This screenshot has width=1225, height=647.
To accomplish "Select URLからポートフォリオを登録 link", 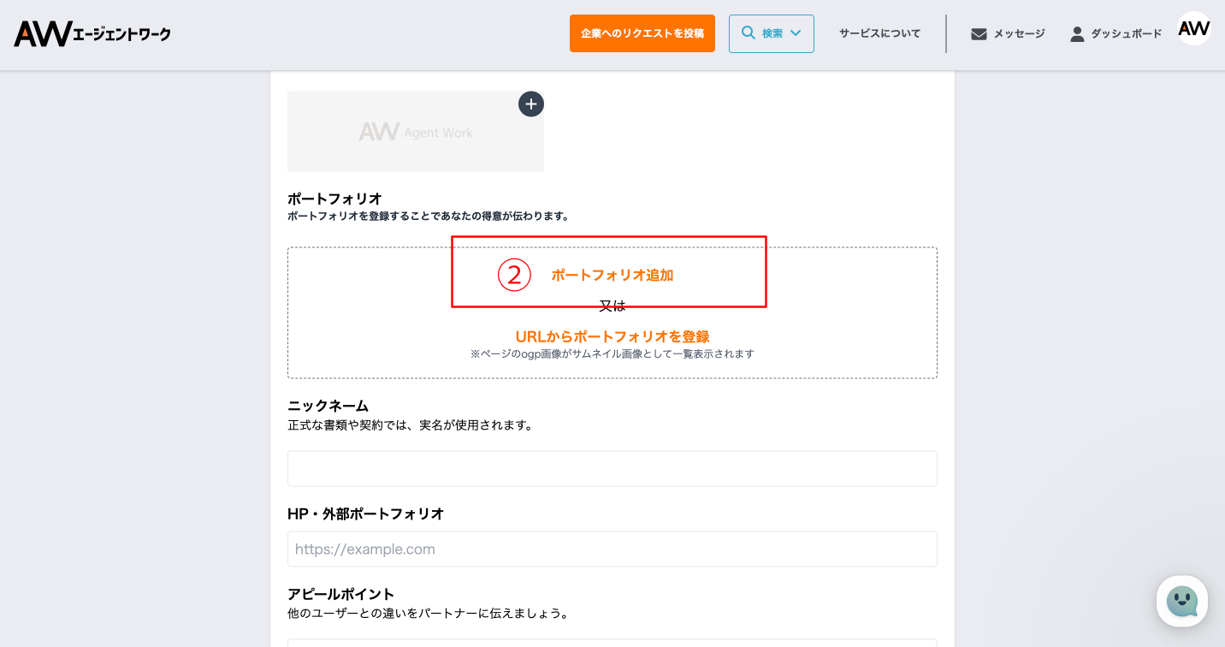I will pos(612,336).
